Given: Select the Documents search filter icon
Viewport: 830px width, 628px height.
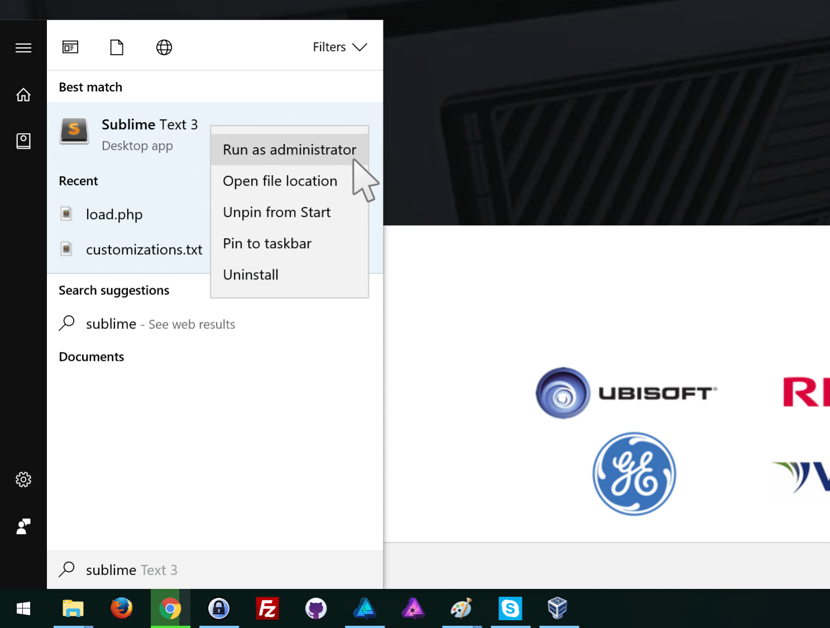Looking at the screenshot, I should click(x=117, y=47).
